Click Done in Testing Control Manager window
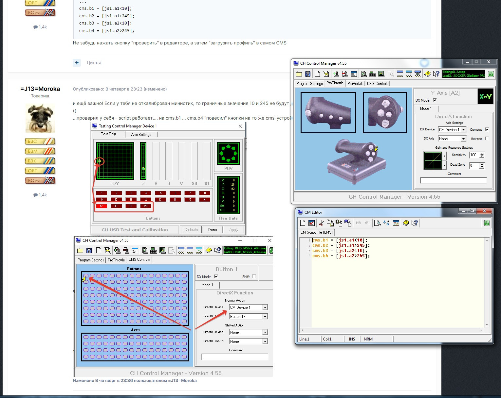The width and height of the screenshot is (501, 398). click(213, 230)
